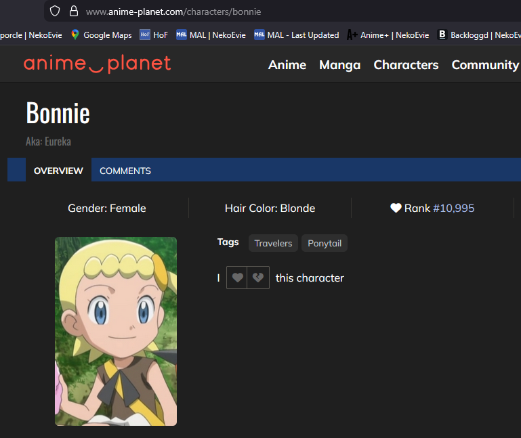The width and height of the screenshot is (521, 438).
Task: Click the 'Tags' label
Action: [228, 242]
